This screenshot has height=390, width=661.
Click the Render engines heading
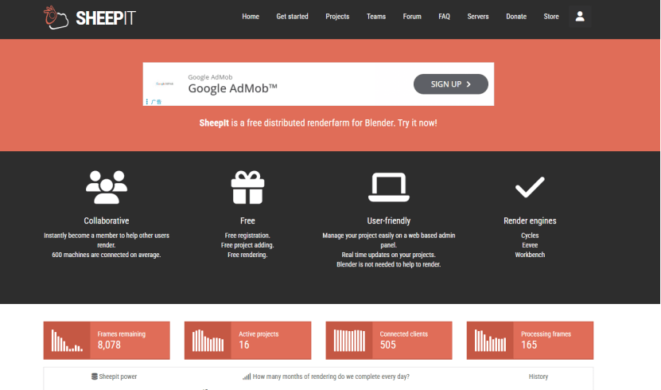(530, 220)
